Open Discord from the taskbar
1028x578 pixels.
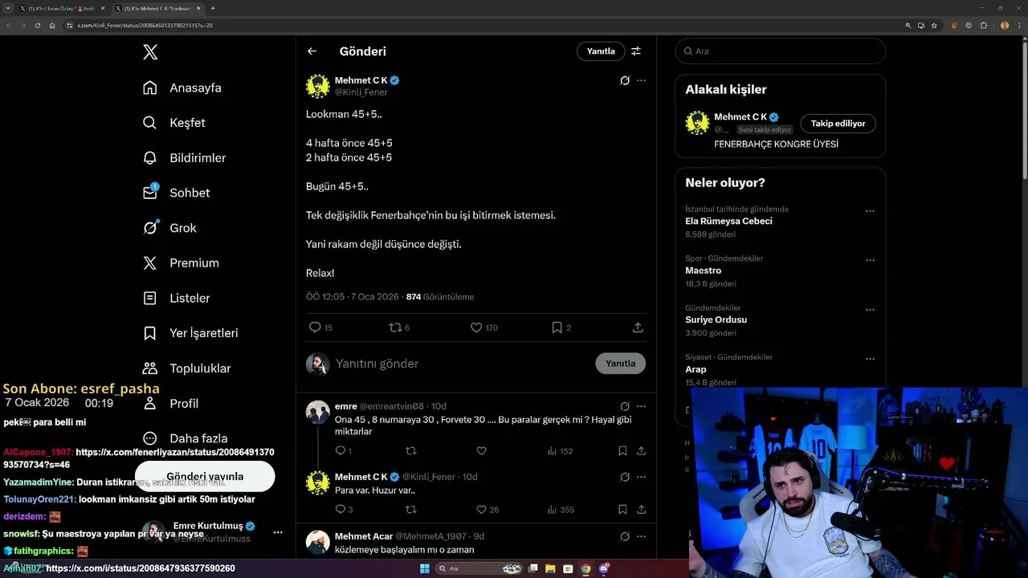pyautogui.click(x=603, y=568)
